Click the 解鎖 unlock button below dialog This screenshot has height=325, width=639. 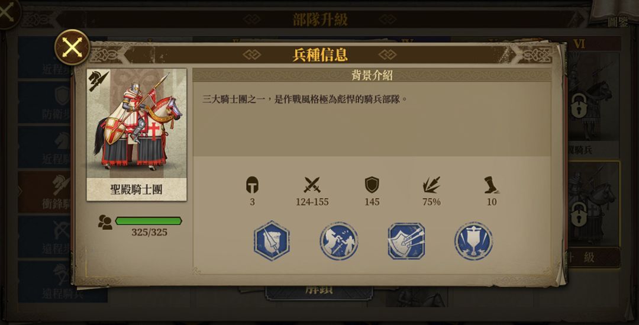point(319,292)
